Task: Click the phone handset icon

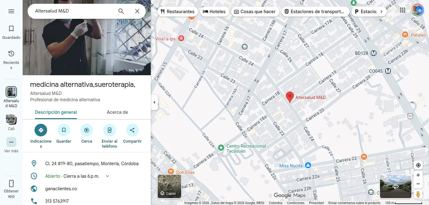Action: pos(34,201)
